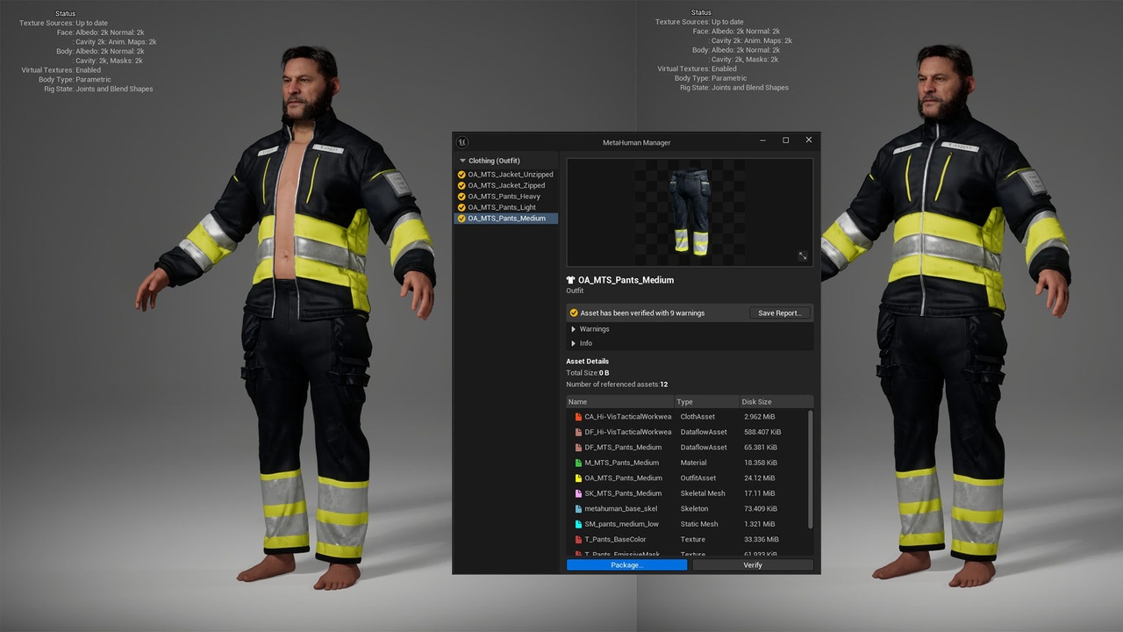Click the T_Pants_BaseColor asset name

(615, 540)
